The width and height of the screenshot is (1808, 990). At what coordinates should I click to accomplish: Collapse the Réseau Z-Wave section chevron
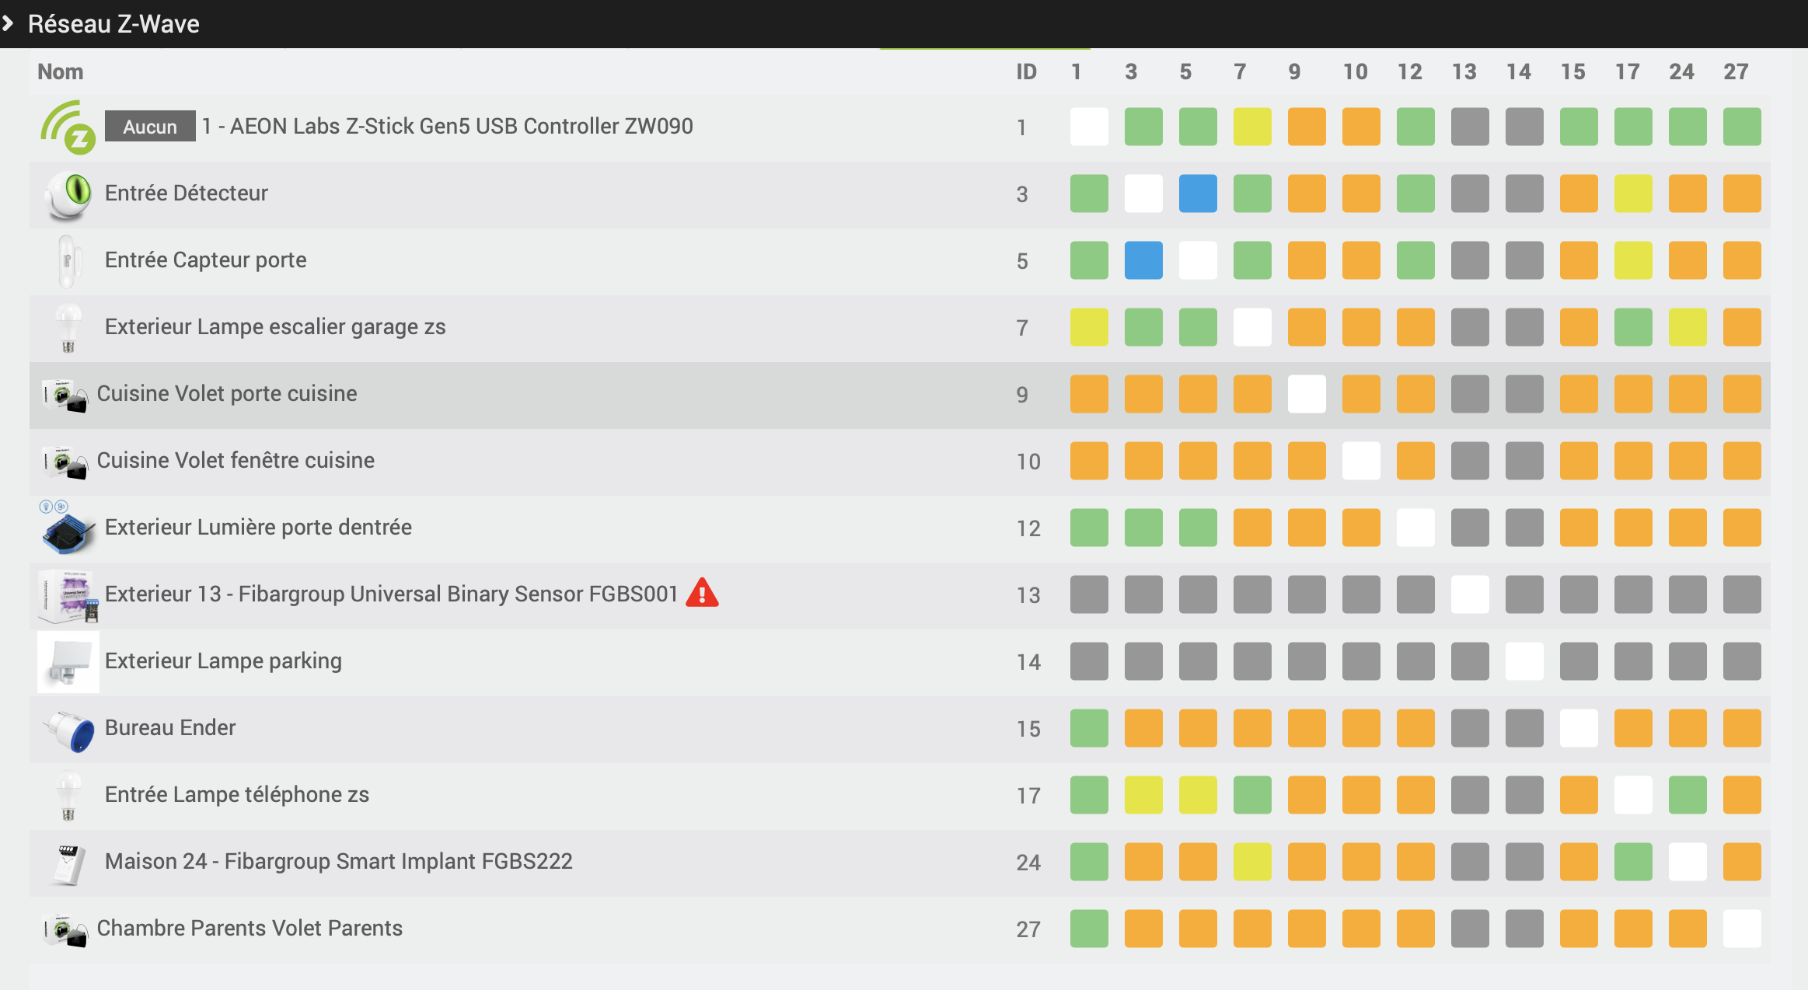(9, 23)
